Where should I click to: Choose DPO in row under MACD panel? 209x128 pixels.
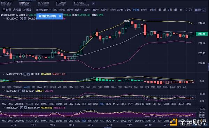coord(179,87)
